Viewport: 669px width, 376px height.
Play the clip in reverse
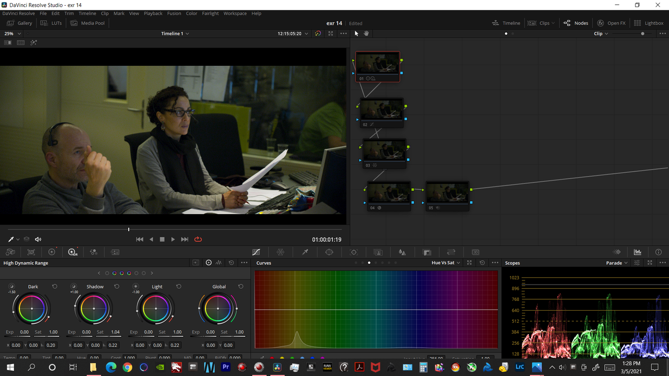(152, 239)
